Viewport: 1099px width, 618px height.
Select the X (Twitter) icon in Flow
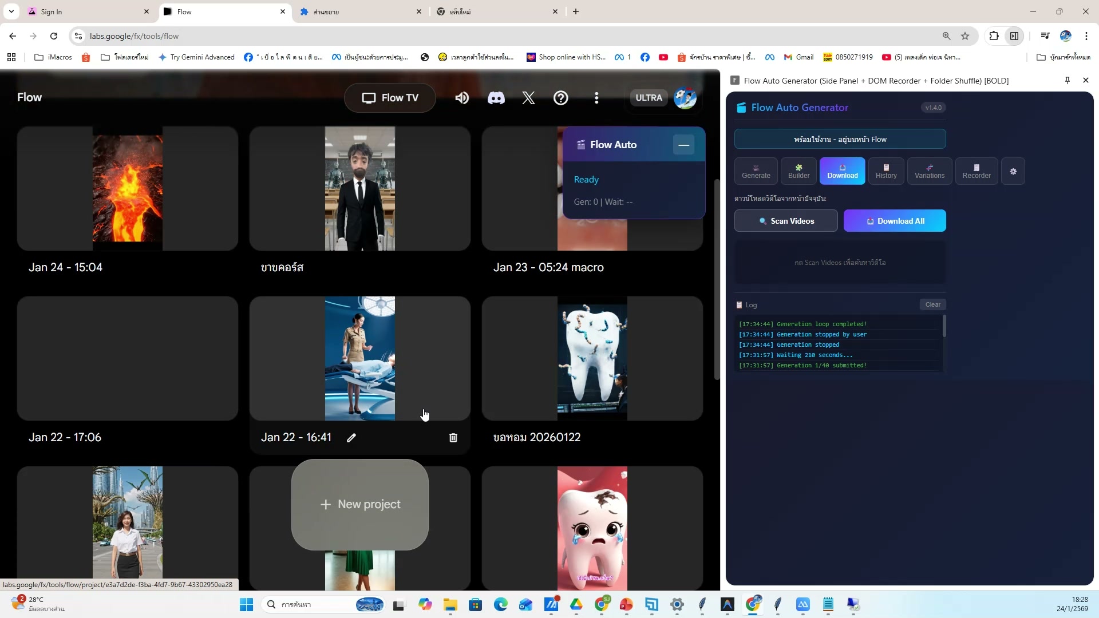(x=528, y=98)
